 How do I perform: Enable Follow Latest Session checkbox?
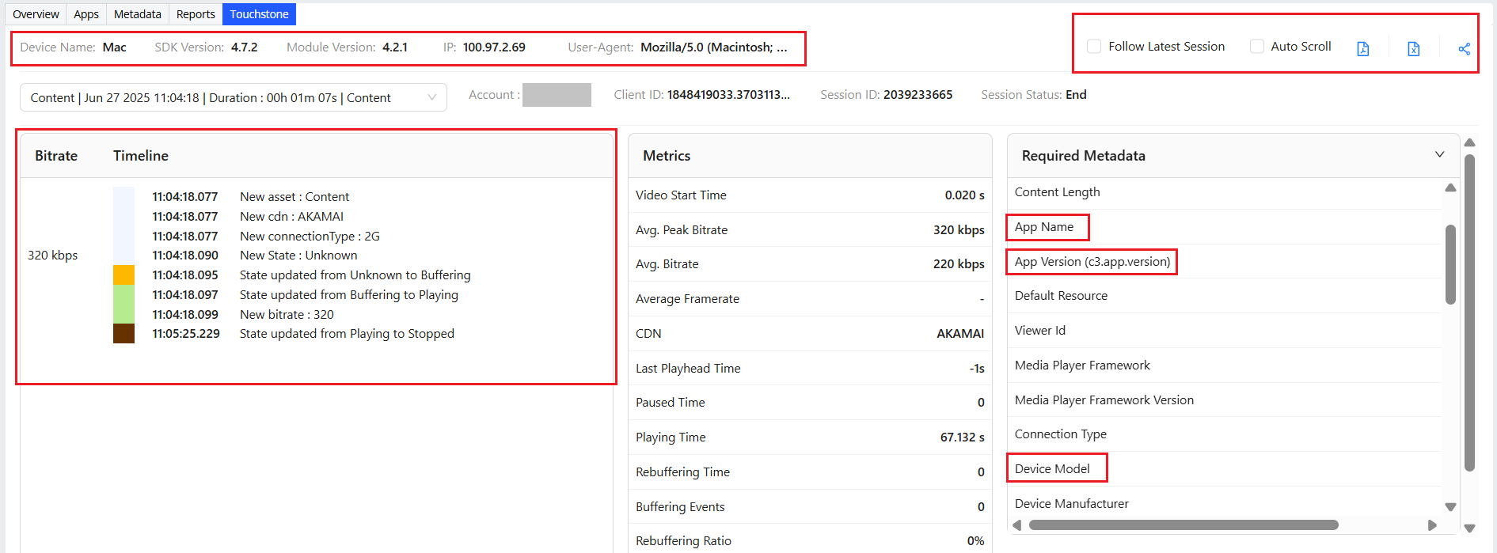point(1094,47)
